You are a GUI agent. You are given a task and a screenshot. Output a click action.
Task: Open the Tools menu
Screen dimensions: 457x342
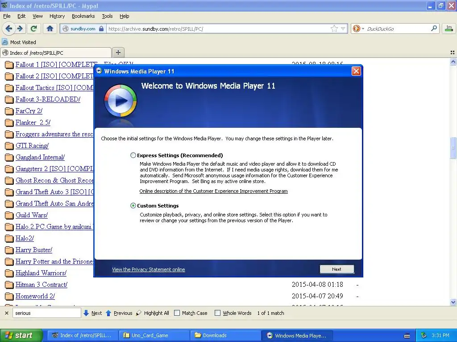(107, 16)
